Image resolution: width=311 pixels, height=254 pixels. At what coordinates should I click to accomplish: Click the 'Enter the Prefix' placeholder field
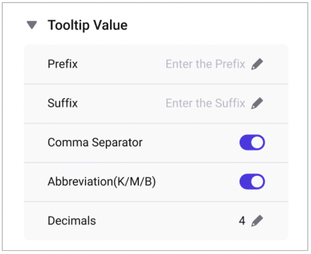[x=205, y=64]
